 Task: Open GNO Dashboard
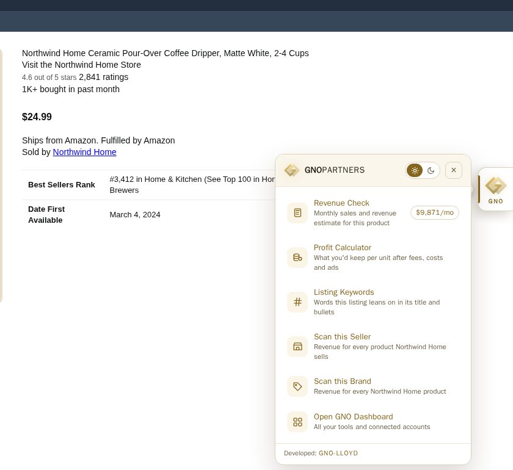point(373,422)
